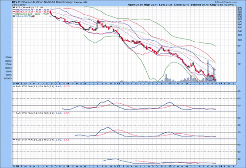Click the 60 price axis label
246x168 pixels.
[239, 53]
